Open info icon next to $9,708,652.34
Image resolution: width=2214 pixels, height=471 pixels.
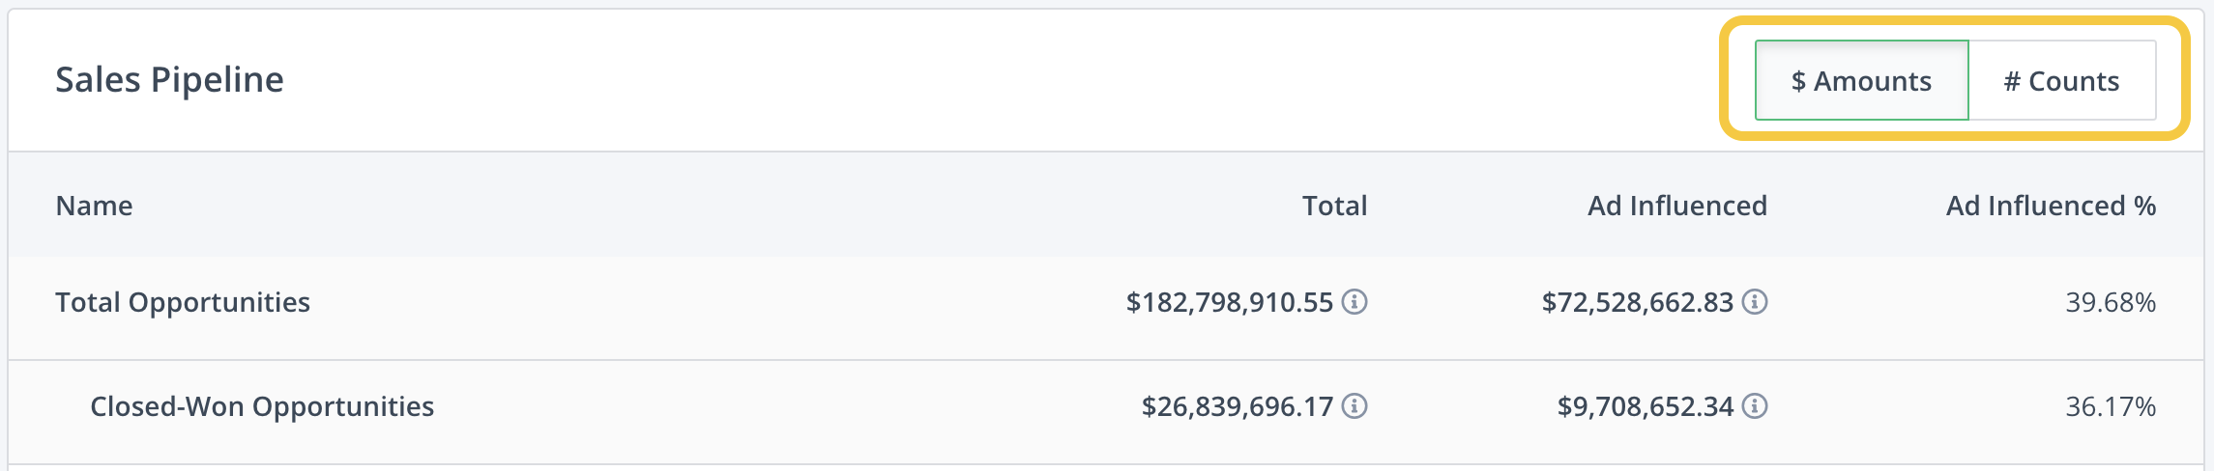click(x=1755, y=406)
